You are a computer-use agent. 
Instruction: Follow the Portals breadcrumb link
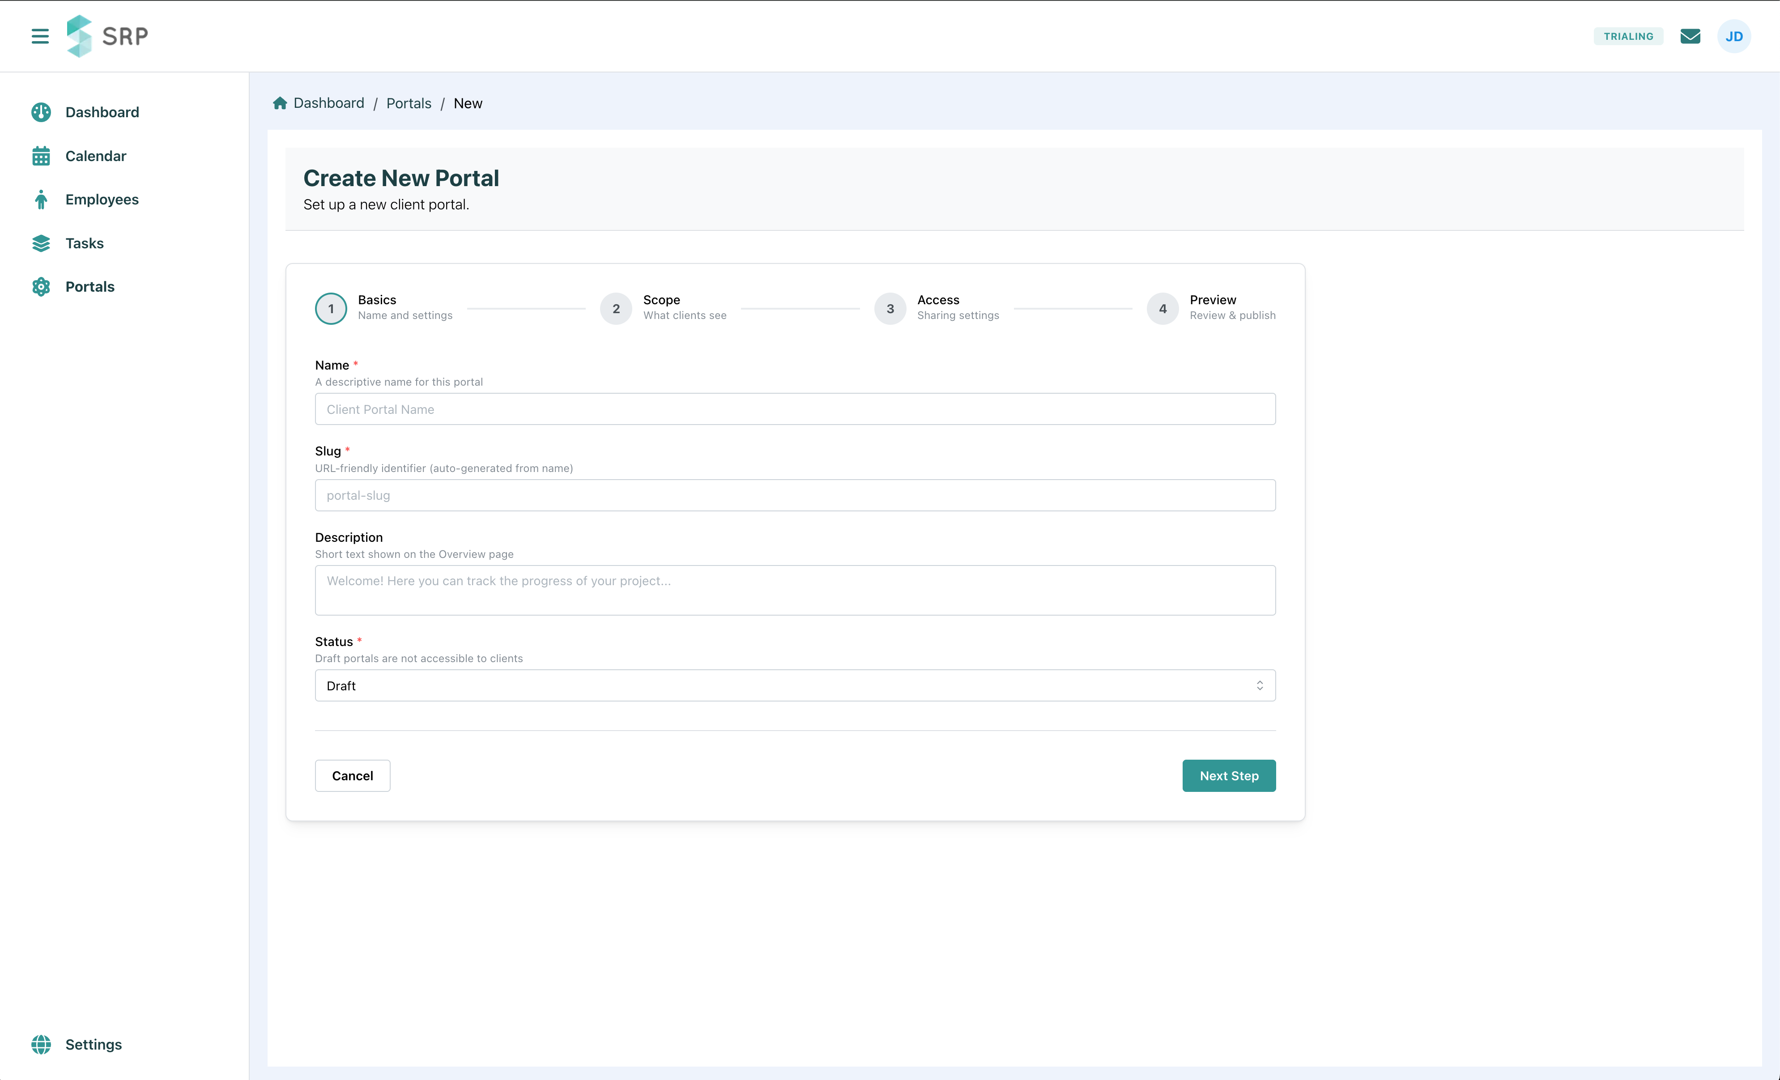click(x=408, y=103)
